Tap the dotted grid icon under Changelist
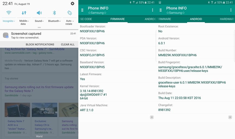235x139 pixels. pyautogui.click(x=230, y=117)
